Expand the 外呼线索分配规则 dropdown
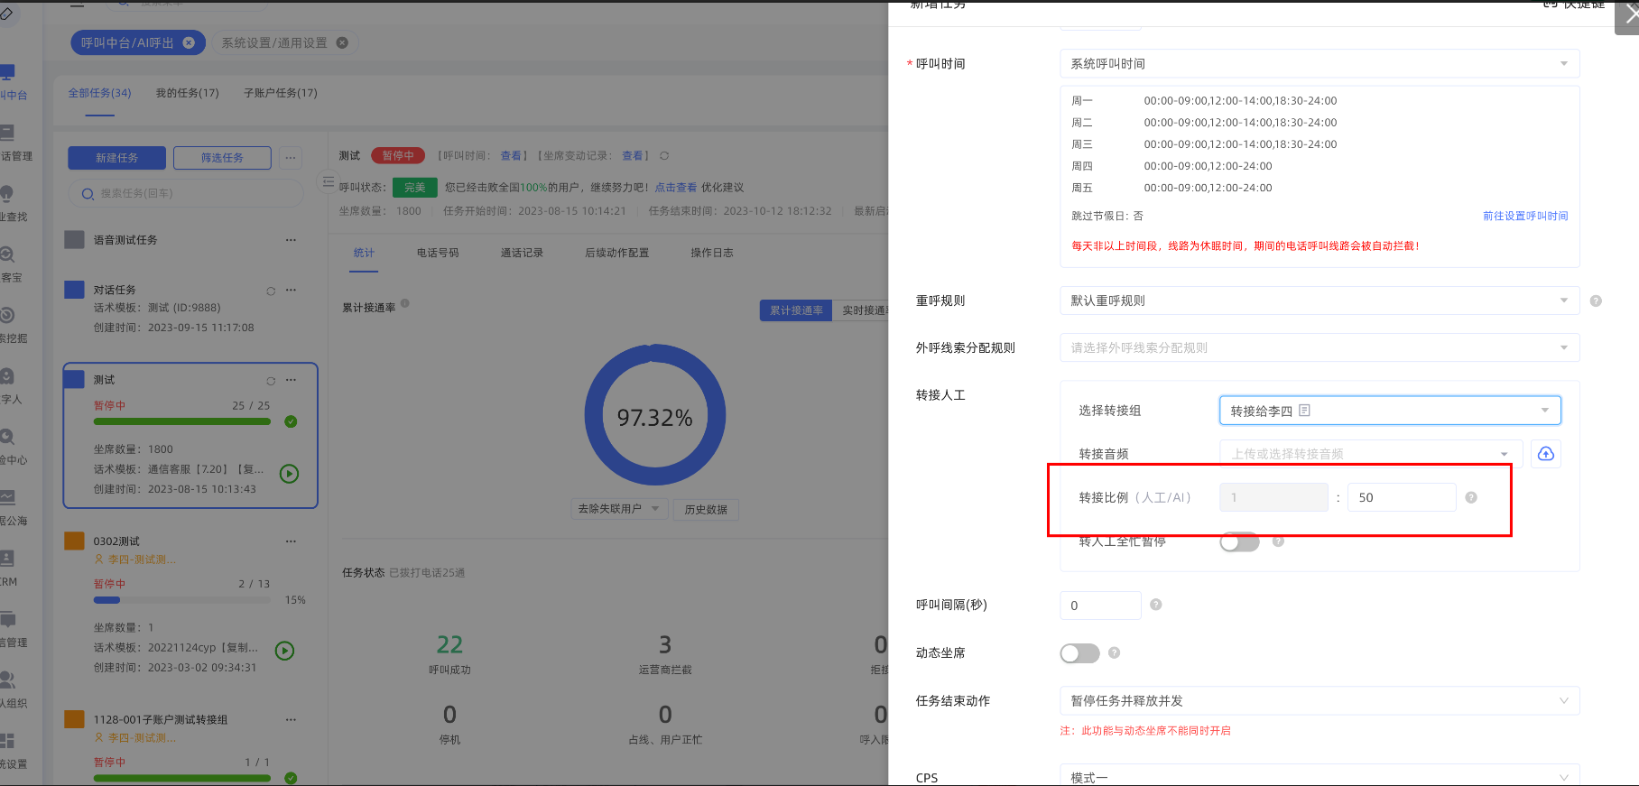 [1319, 347]
